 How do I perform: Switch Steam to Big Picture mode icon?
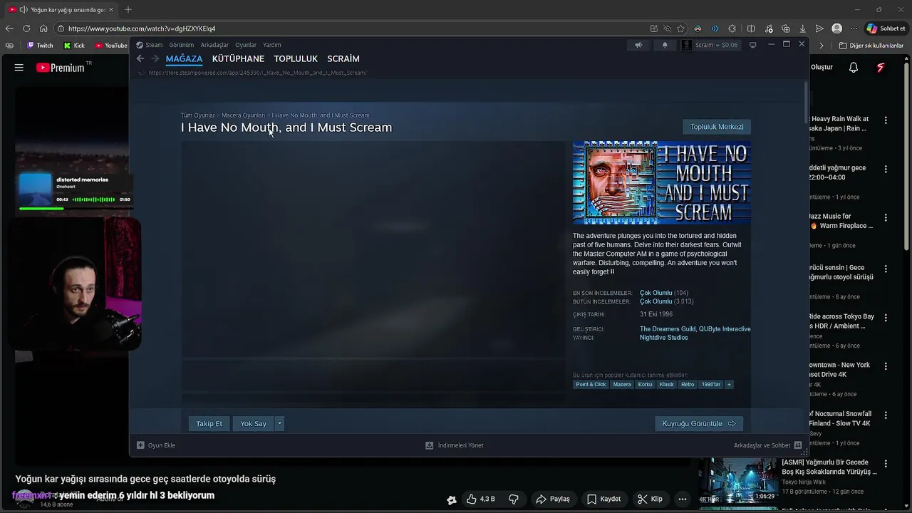coord(752,45)
